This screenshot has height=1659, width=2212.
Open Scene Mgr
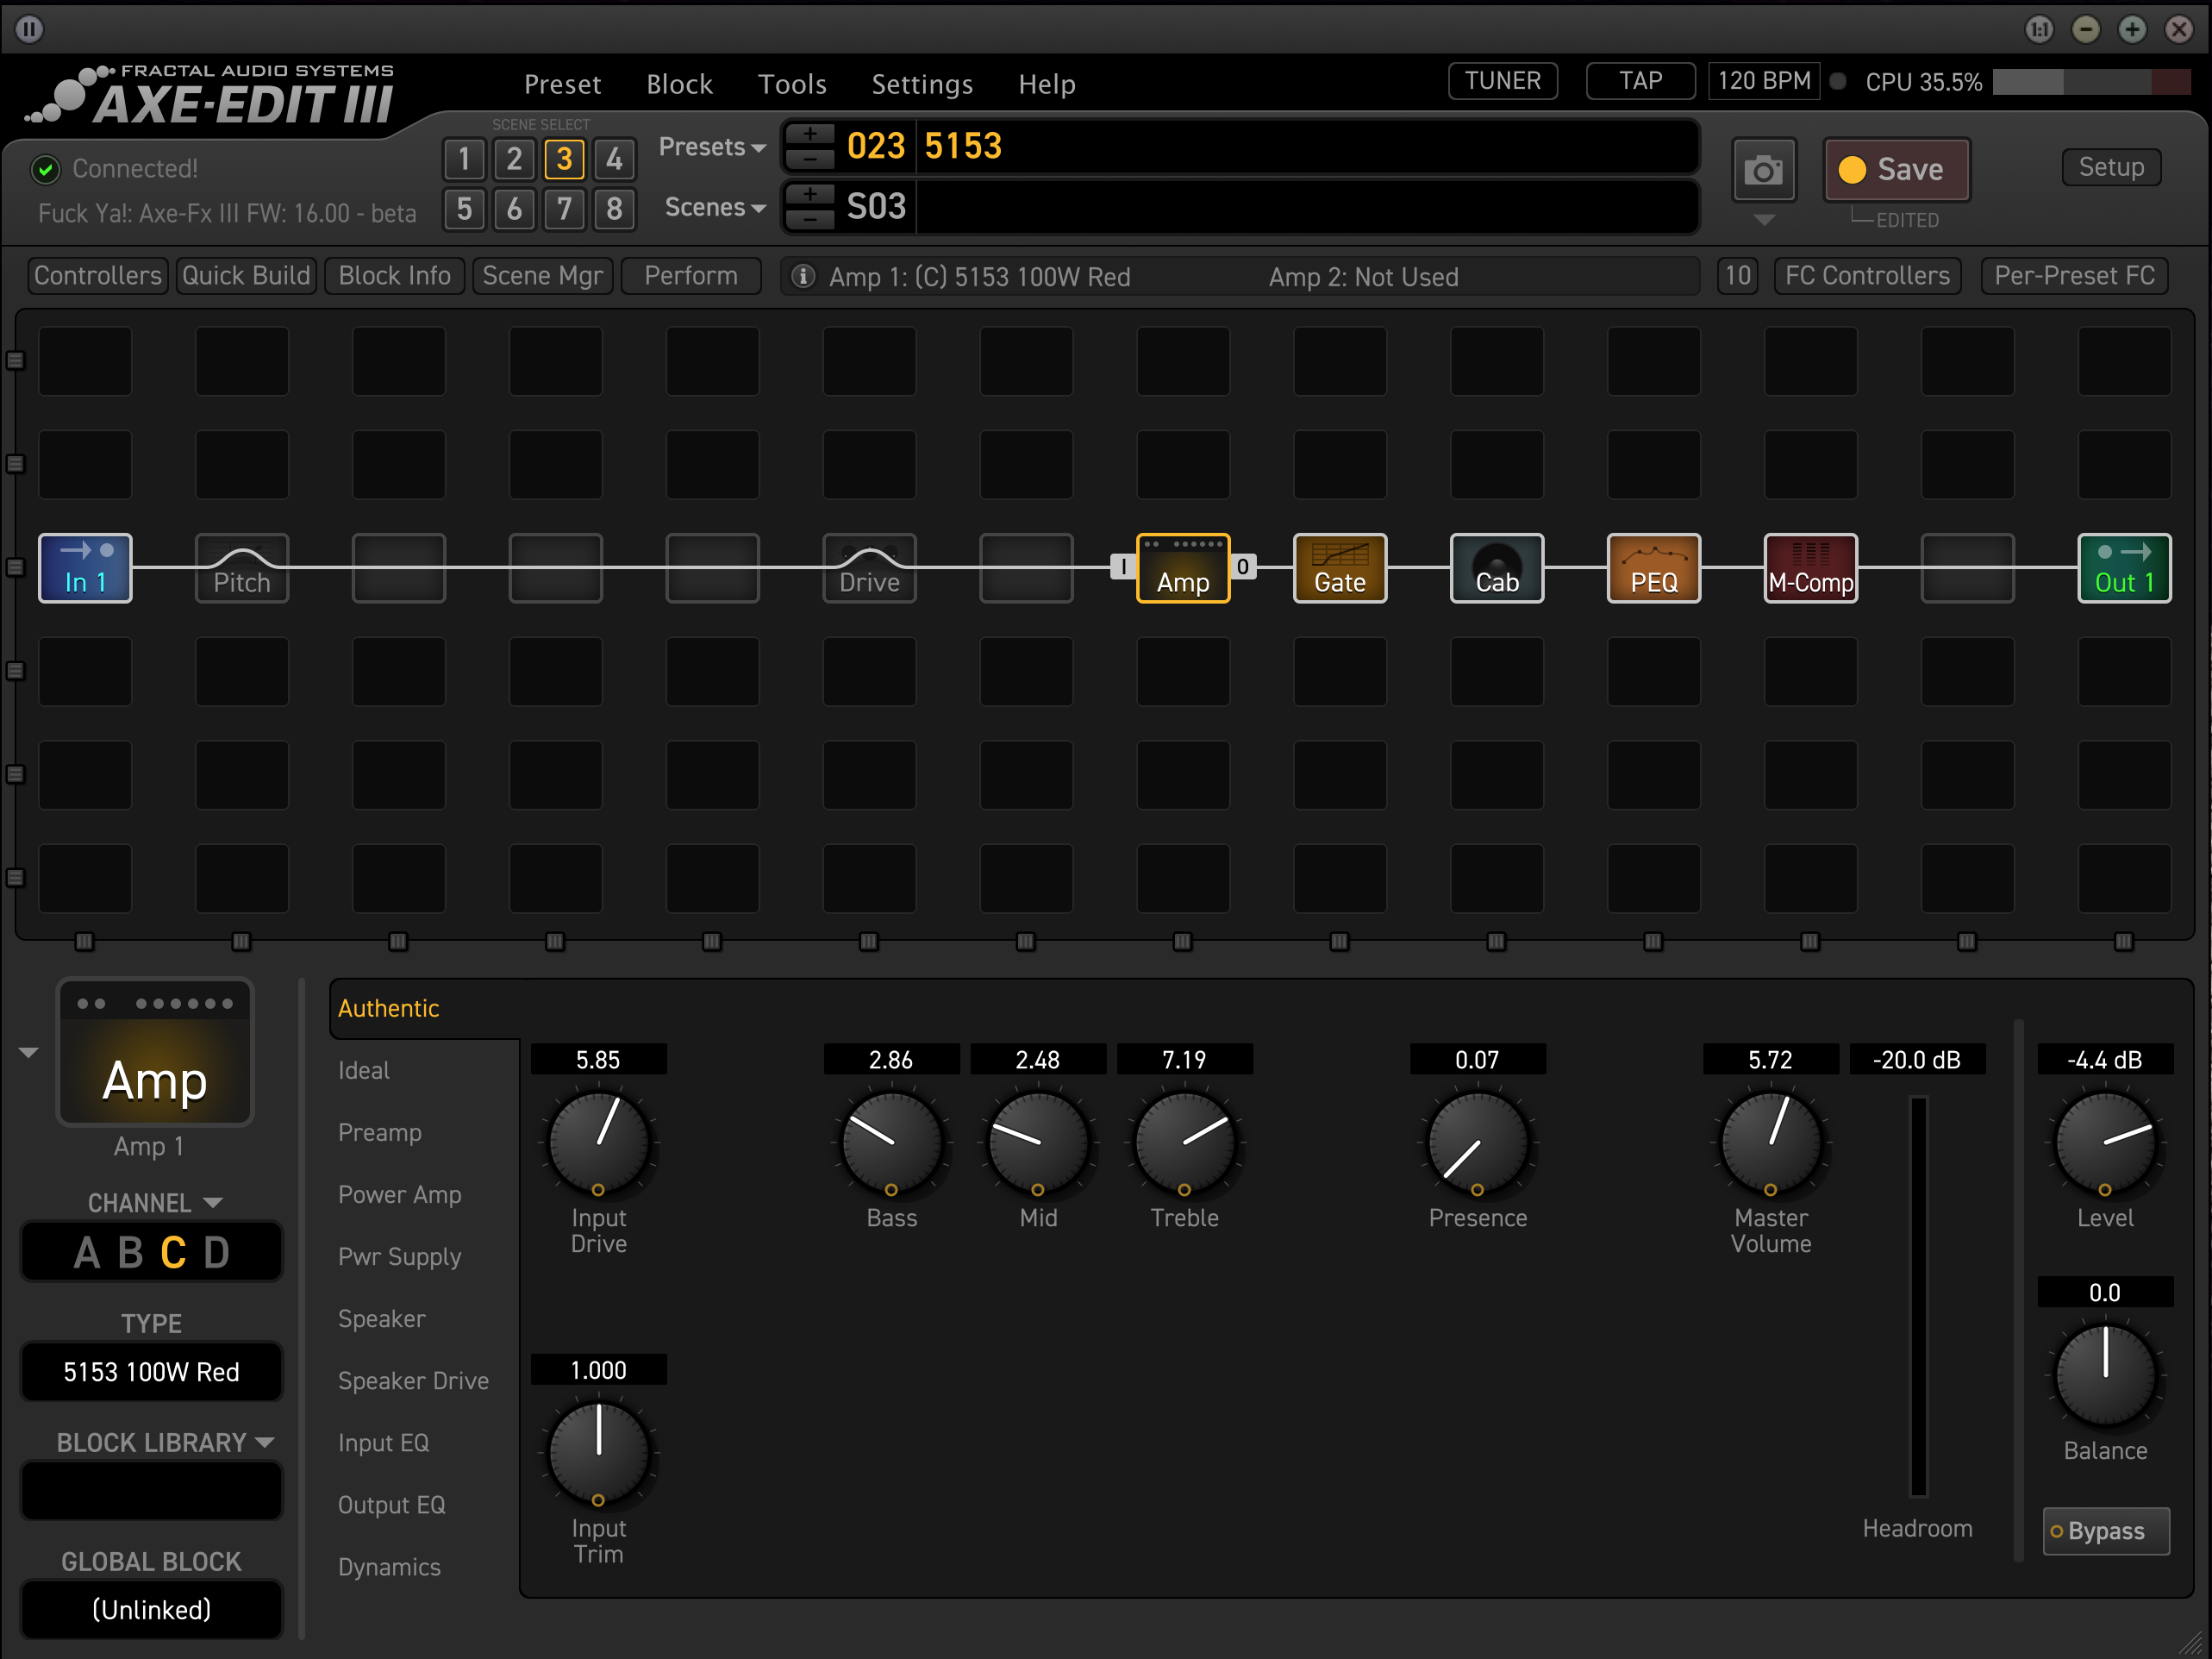point(543,276)
